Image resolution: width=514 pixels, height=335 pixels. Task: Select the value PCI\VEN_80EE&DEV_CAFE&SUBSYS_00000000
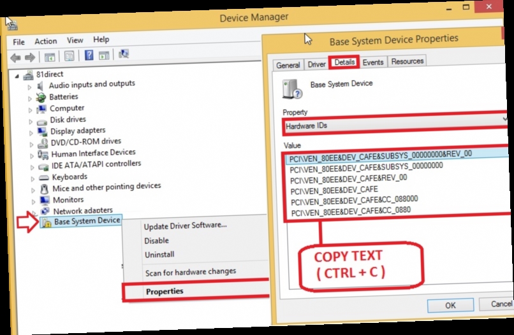[x=367, y=167]
